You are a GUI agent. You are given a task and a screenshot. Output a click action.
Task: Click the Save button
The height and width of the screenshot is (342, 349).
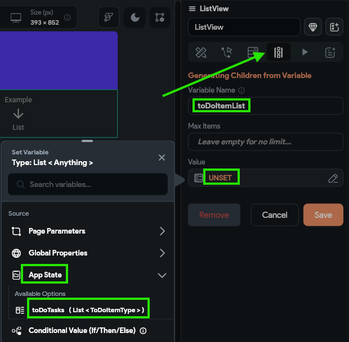pos(323,215)
